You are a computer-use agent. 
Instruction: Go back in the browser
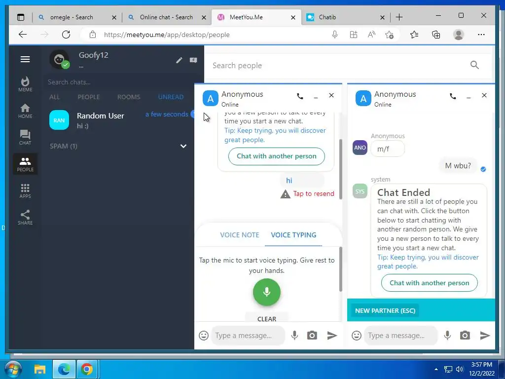(x=23, y=35)
